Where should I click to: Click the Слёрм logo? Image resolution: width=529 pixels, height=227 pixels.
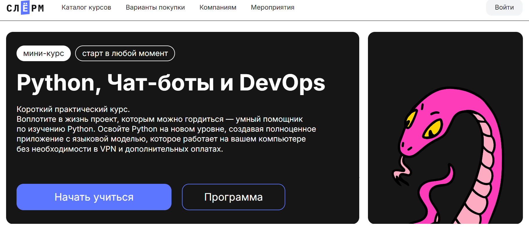(x=25, y=8)
